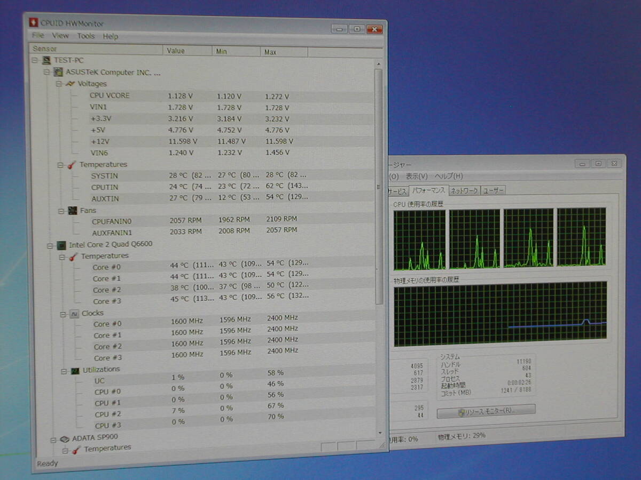Switch to the パフォーマンス tab in Task Manager
The width and height of the screenshot is (641, 480).
click(x=428, y=190)
